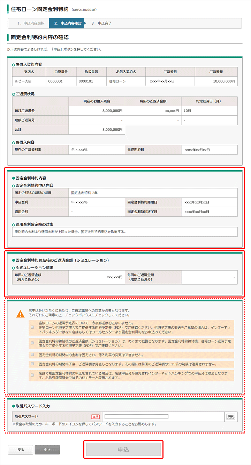Click the 取引パスワード入力 section heading
This screenshot has height=465, width=251.
click(x=33, y=406)
